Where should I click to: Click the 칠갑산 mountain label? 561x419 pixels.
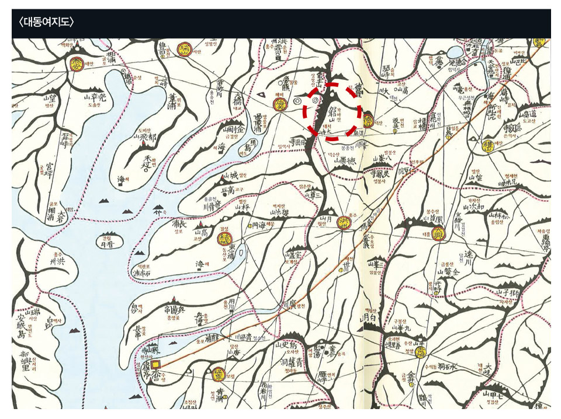[x=494, y=401]
